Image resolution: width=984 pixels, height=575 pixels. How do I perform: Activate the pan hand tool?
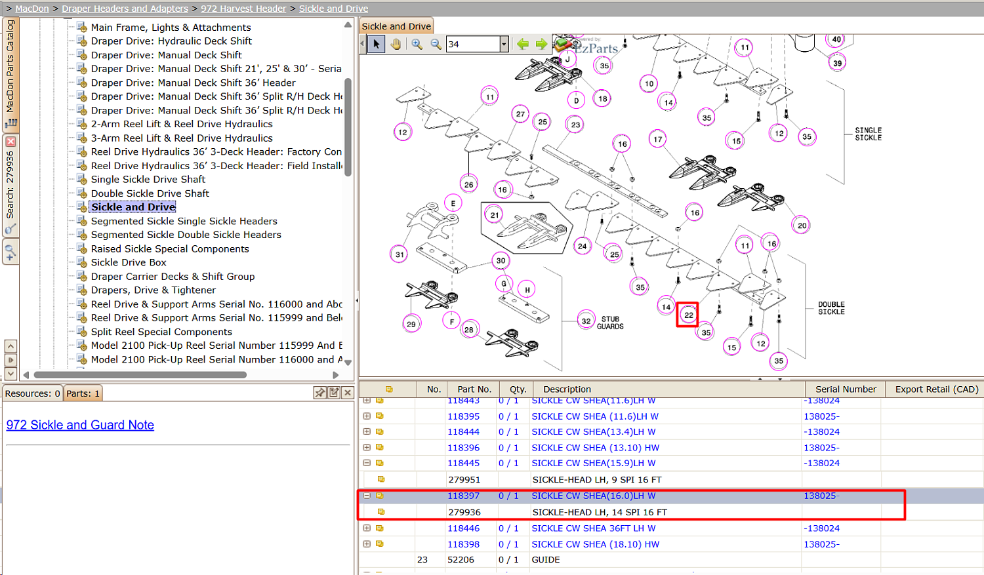click(396, 44)
